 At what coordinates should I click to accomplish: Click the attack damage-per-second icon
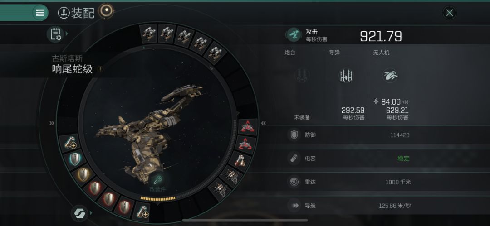(x=294, y=35)
